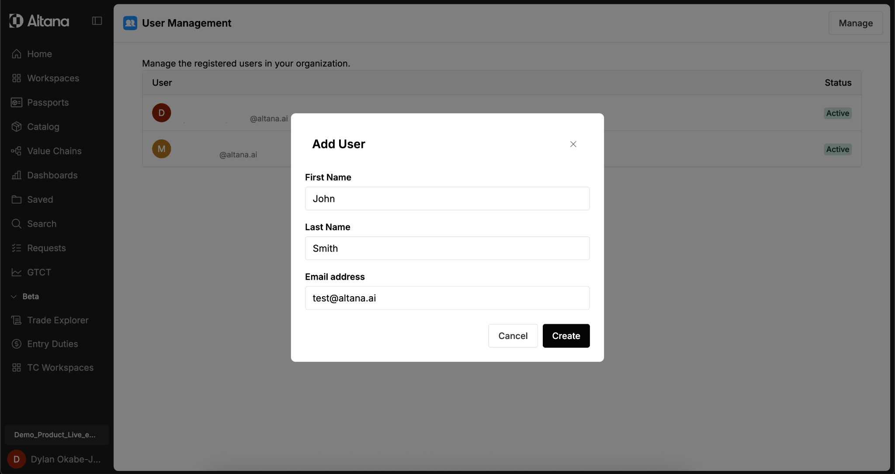
Task: Open the Demo_Product_Live environment selector
Action: tap(57, 435)
